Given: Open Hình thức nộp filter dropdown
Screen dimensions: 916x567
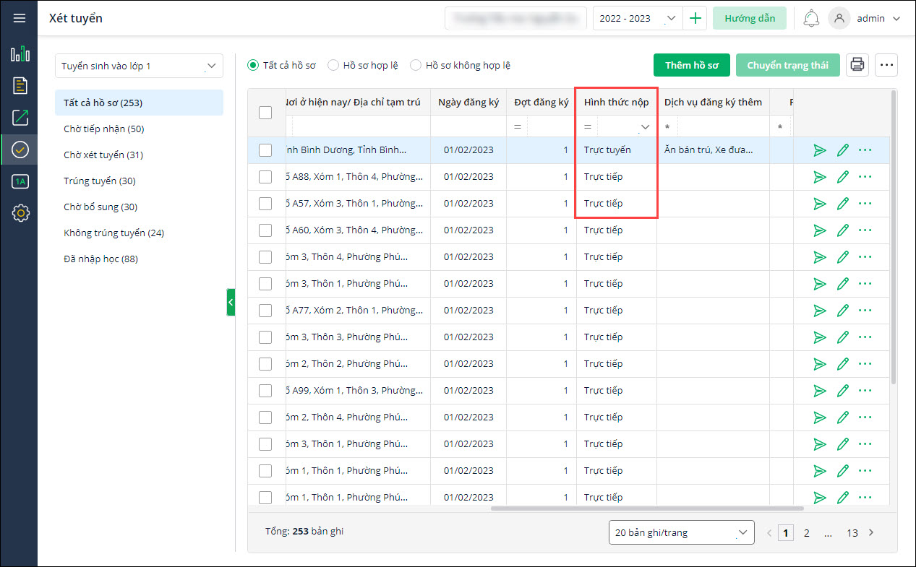Looking at the screenshot, I should [645, 126].
